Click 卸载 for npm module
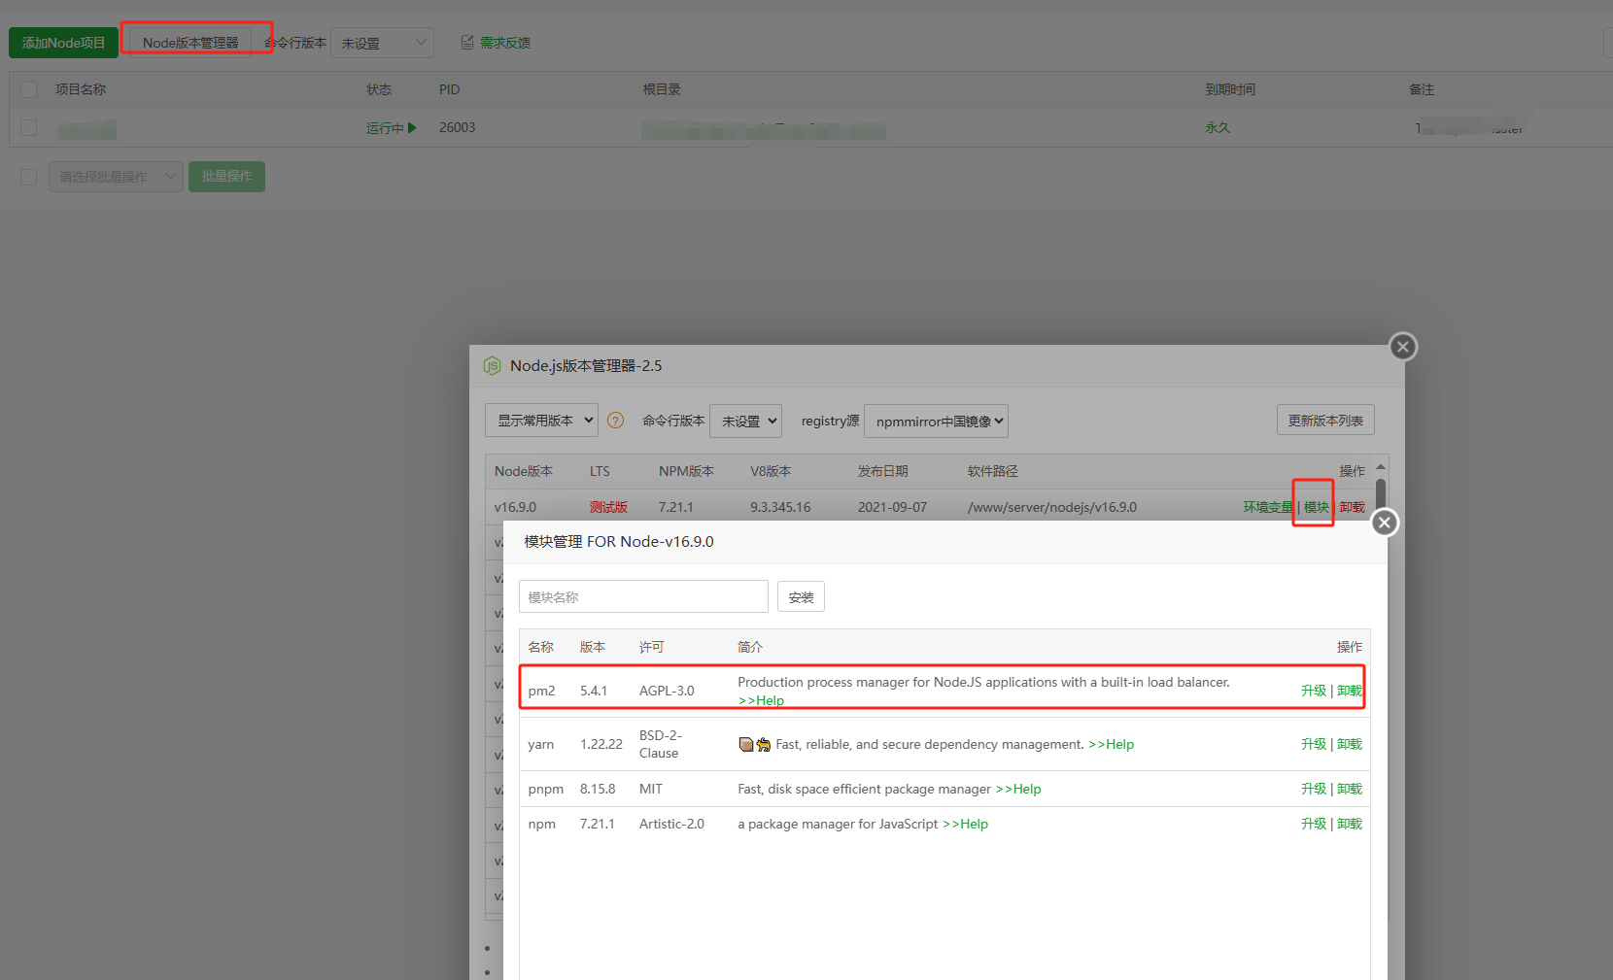 tap(1350, 824)
